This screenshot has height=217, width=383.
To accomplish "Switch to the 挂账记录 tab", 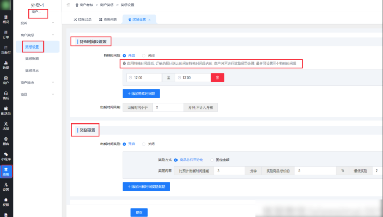I will [83, 19].
